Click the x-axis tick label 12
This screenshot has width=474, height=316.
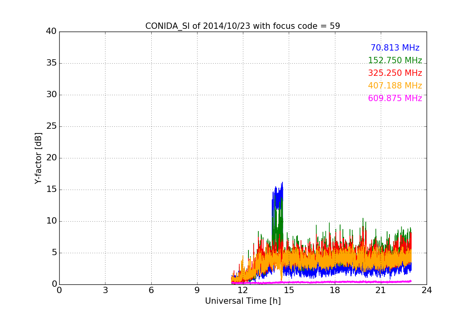tap(243, 290)
